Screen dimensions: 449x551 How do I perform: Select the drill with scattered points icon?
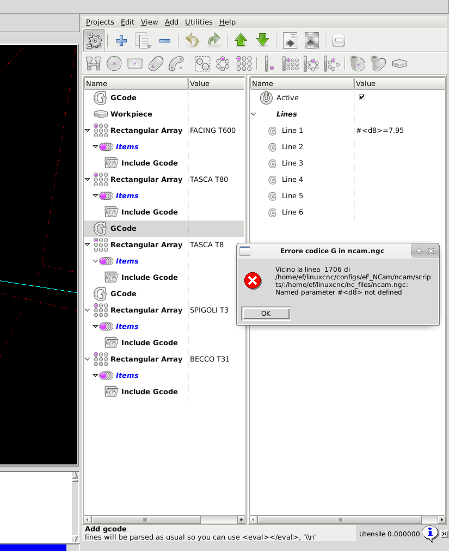(x=331, y=64)
